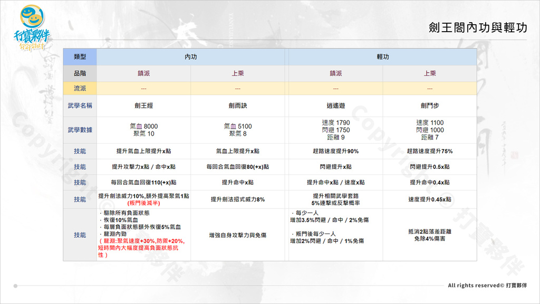
Task: Click 速度提升0.45x點 cell
Action: (430, 199)
